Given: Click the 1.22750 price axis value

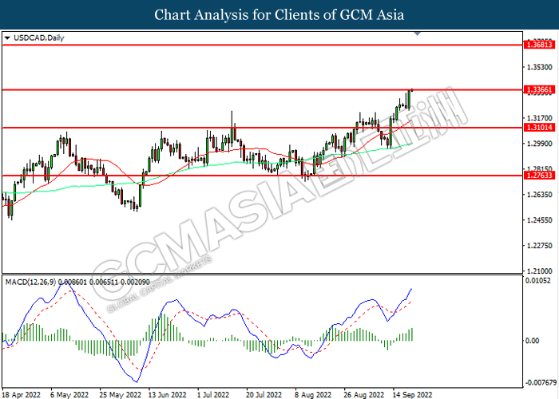Looking at the screenshot, I should pyautogui.click(x=540, y=246).
